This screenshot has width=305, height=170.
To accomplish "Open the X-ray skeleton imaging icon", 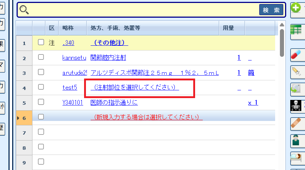I will (x=296, y=107).
